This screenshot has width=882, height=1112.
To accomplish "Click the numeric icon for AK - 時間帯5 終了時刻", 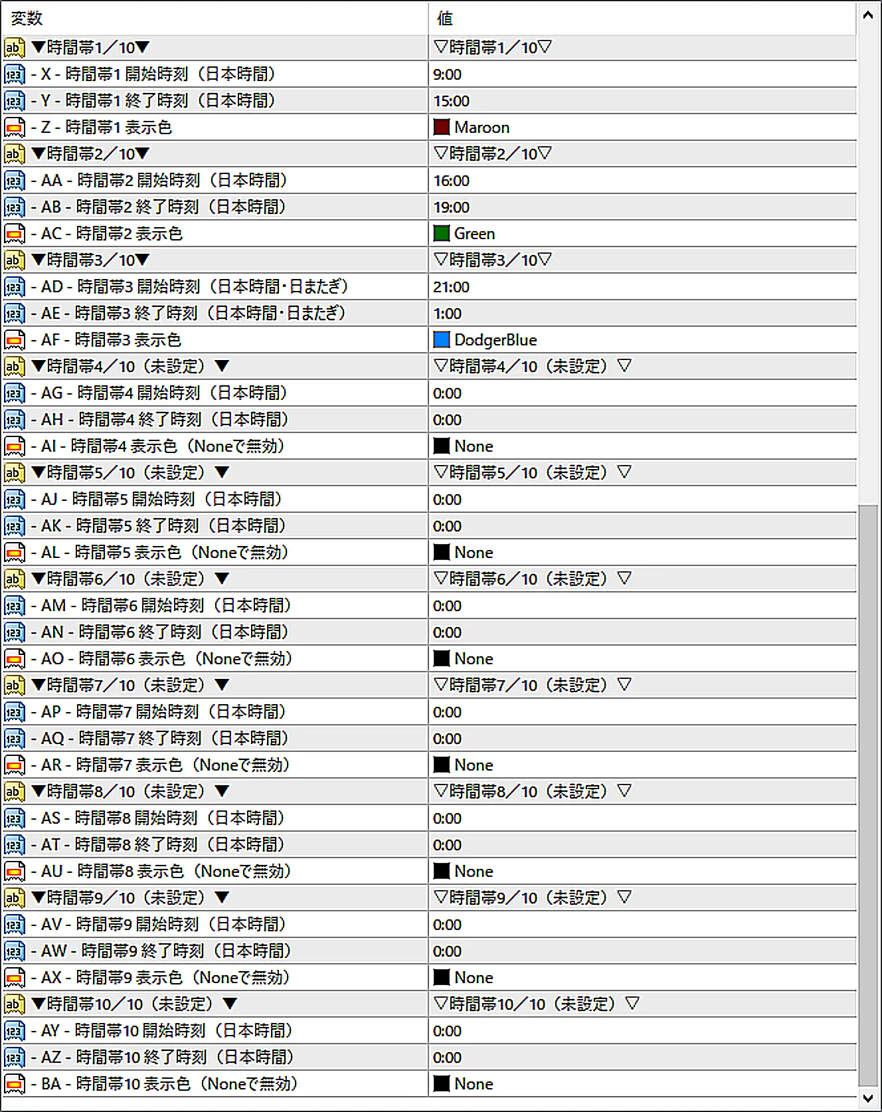I will point(15,526).
